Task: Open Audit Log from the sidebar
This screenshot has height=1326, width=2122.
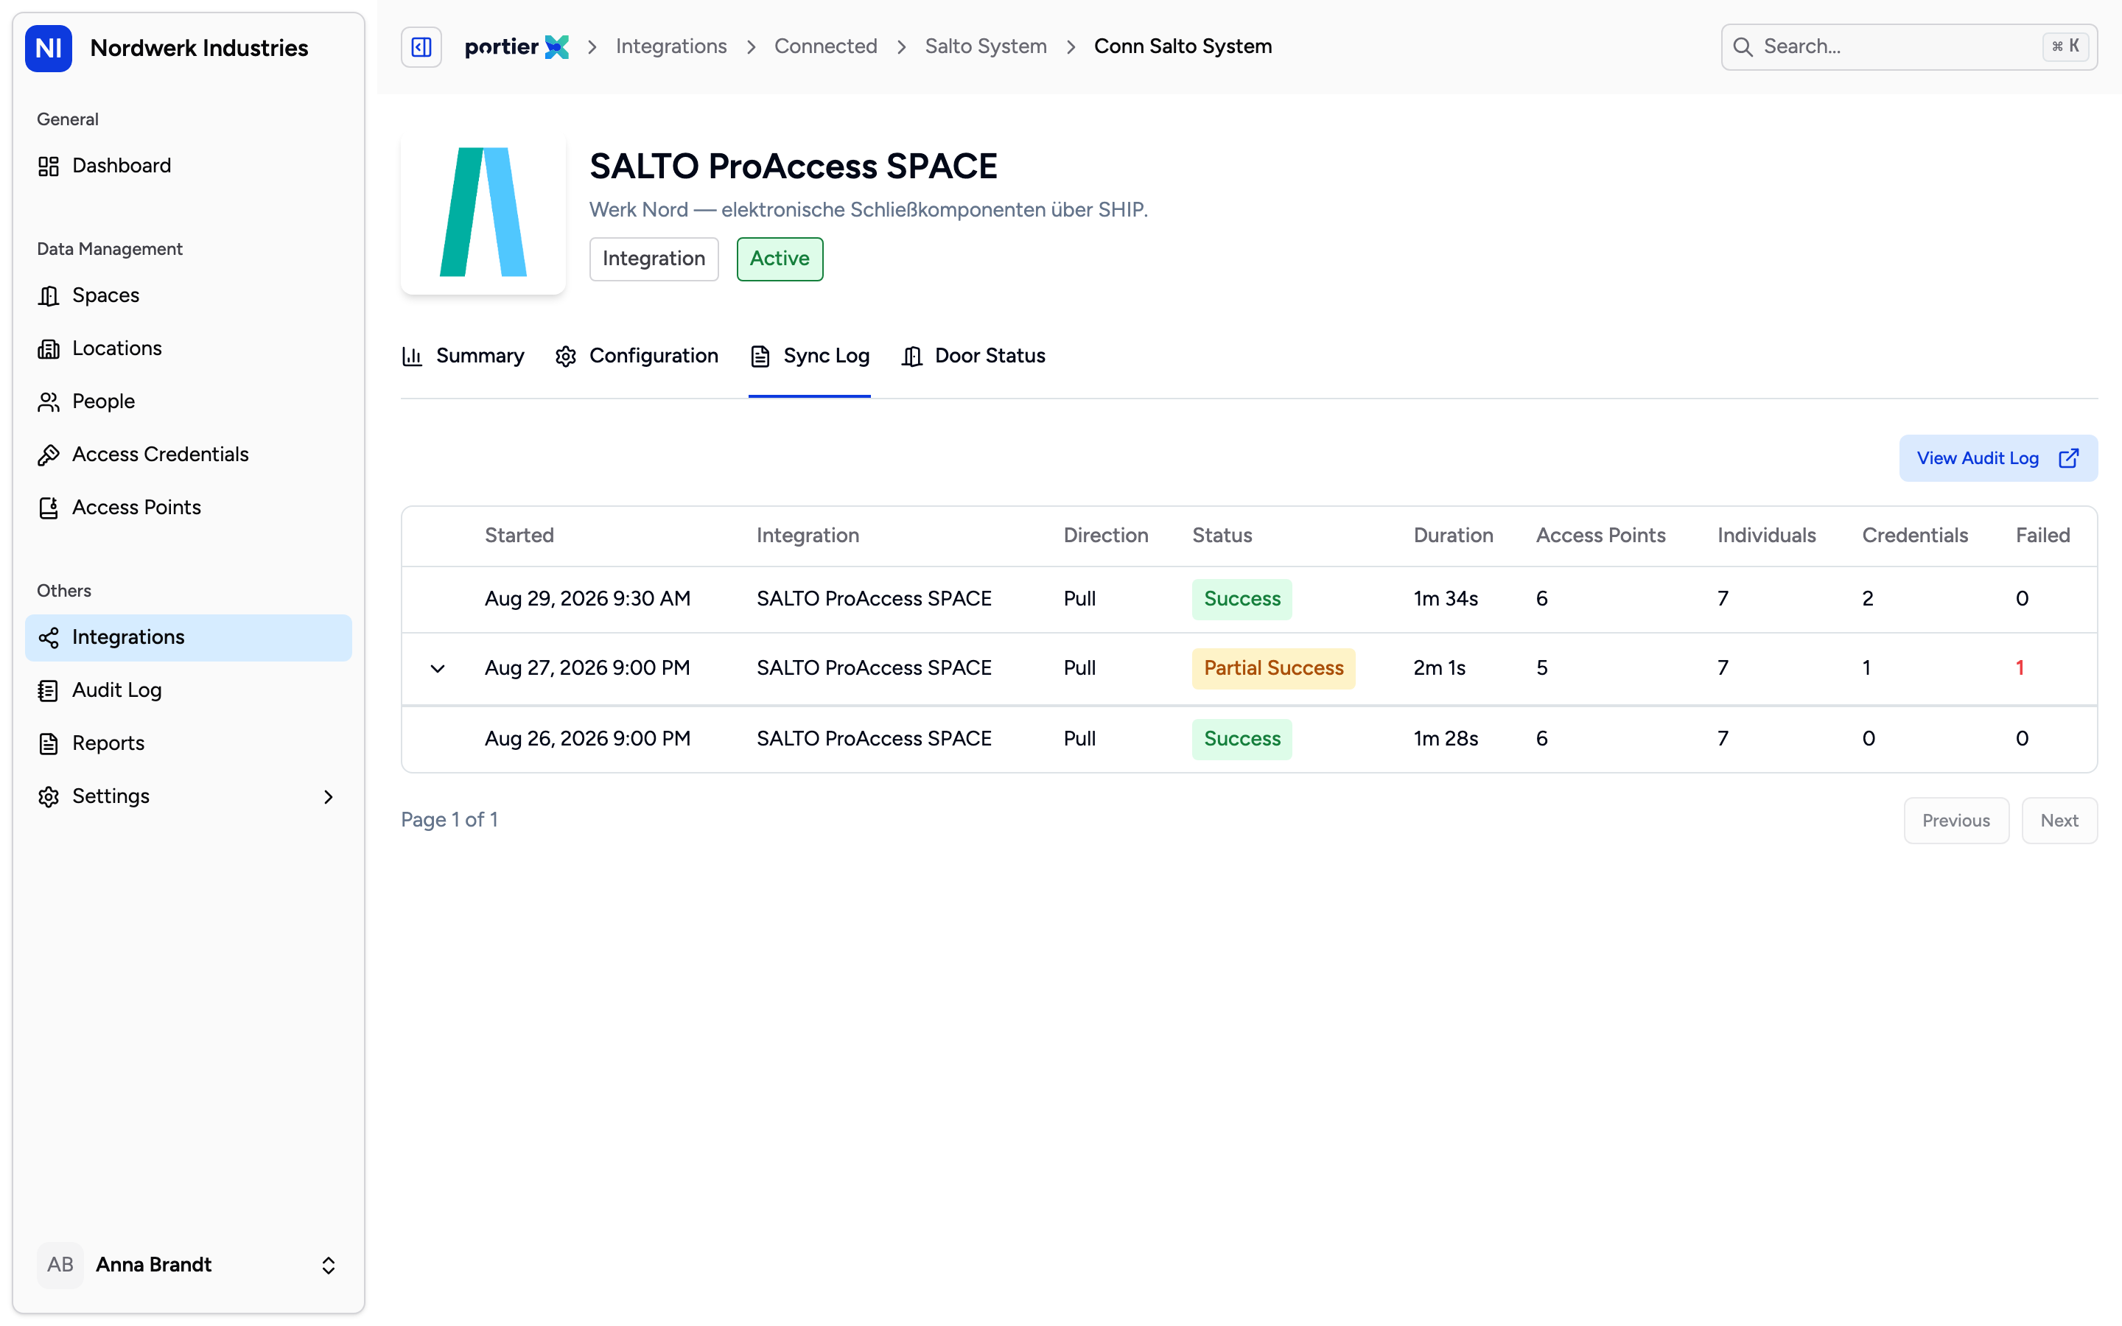Action: (x=188, y=690)
